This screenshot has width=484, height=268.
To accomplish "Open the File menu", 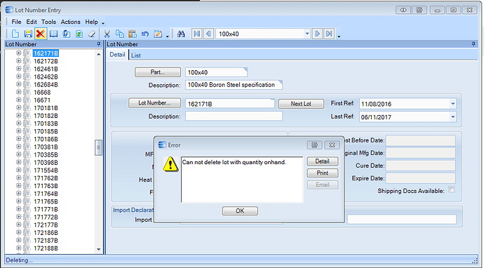I will 16,22.
